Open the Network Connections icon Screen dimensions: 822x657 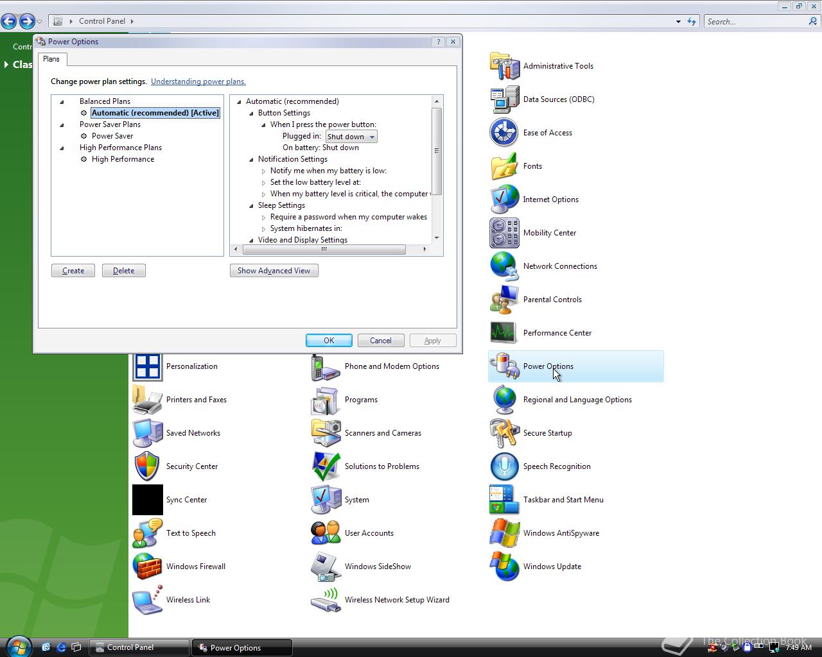coord(504,266)
